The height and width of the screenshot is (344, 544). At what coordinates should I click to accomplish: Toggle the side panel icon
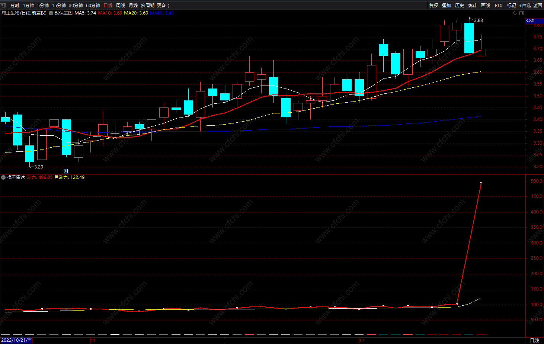(x=522, y=13)
